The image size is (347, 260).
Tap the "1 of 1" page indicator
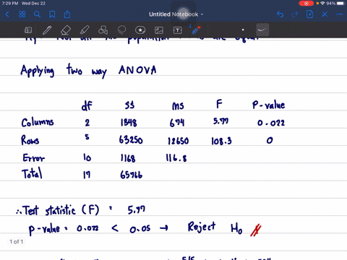(17, 241)
